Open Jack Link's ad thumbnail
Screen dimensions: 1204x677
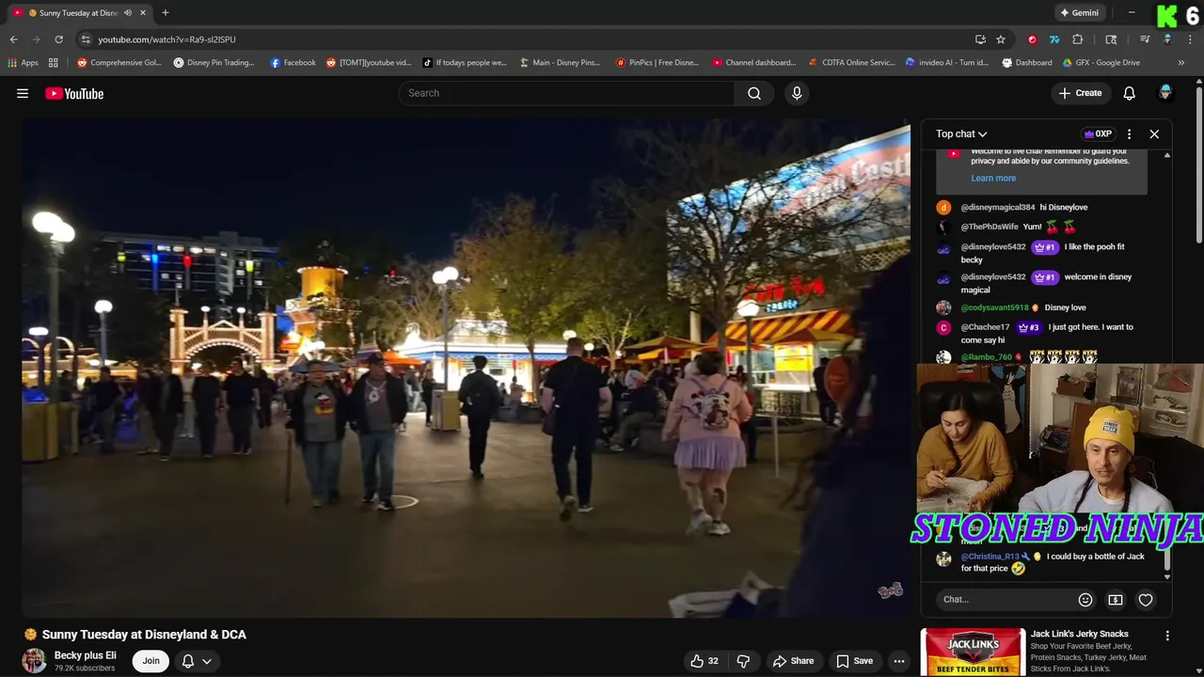973,653
